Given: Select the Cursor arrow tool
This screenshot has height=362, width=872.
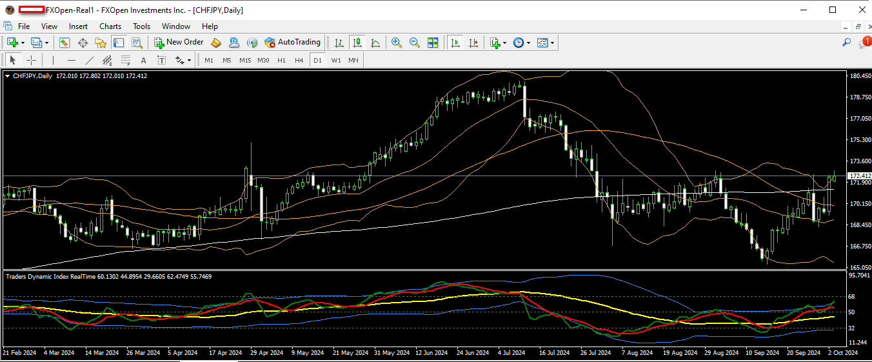Looking at the screenshot, I should [x=12, y=60].
